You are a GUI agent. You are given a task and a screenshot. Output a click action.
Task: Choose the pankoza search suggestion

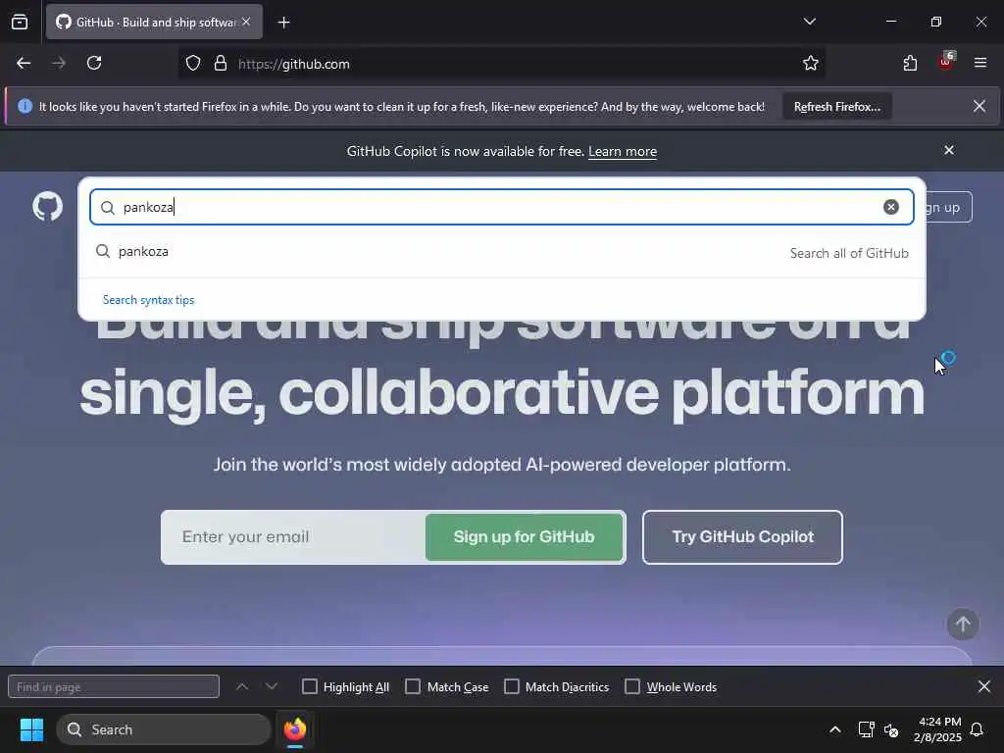tap(501, 252)
